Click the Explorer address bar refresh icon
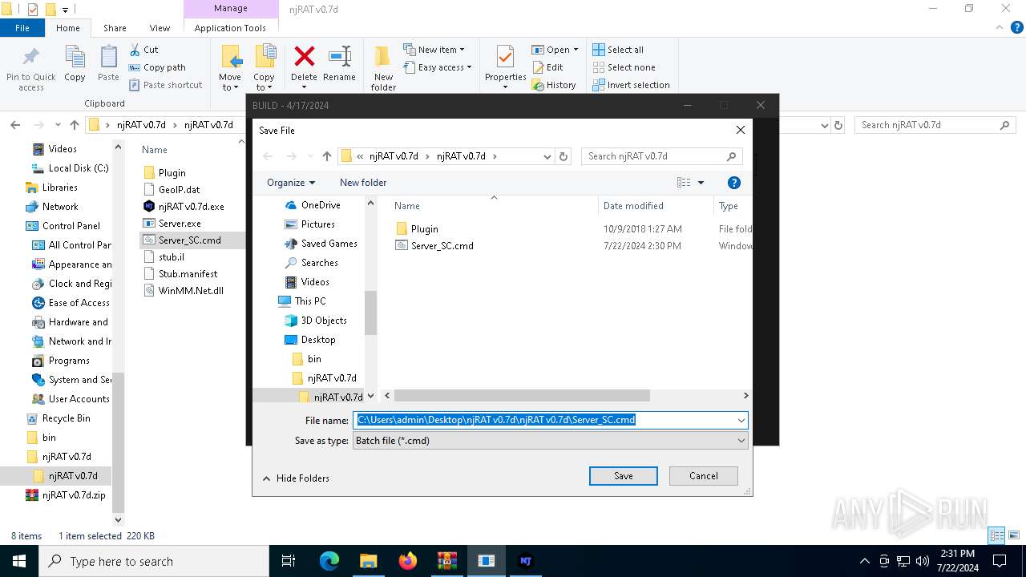 838,125
